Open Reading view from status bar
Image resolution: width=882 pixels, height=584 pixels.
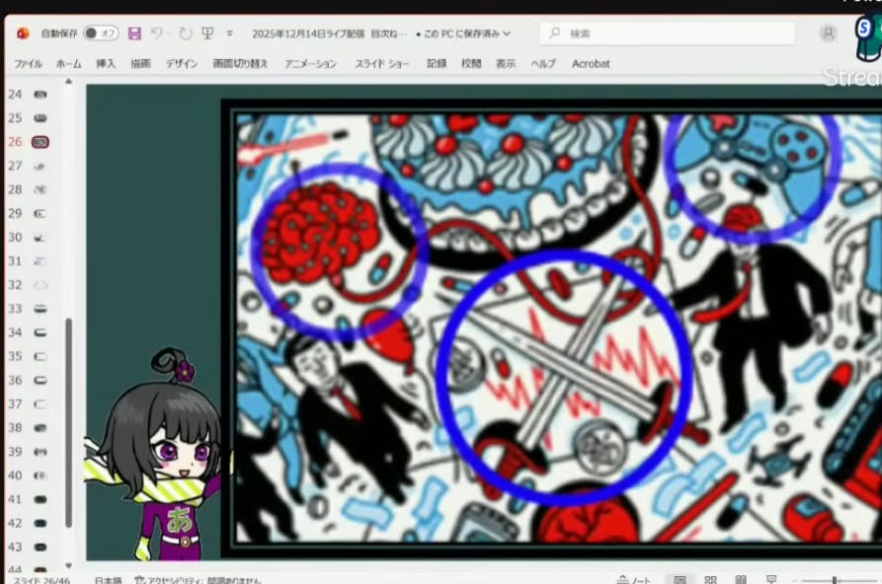click(740, 579)
